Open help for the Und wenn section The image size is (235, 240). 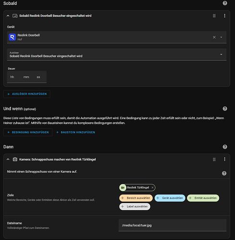coord(225,108)
